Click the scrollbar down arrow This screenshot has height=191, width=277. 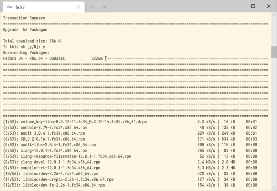[x=274, y=188]
